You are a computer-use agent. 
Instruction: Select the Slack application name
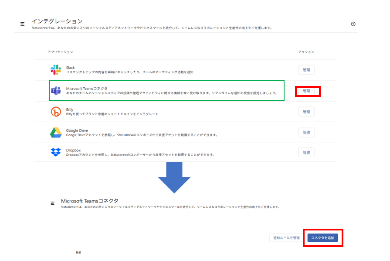71,68
